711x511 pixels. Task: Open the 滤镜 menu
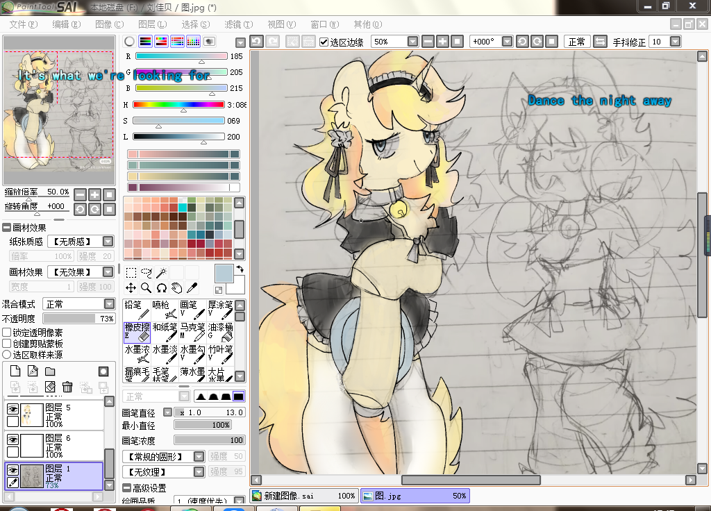click(x=239, y=24)
